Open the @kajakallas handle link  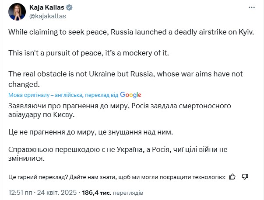47,16
